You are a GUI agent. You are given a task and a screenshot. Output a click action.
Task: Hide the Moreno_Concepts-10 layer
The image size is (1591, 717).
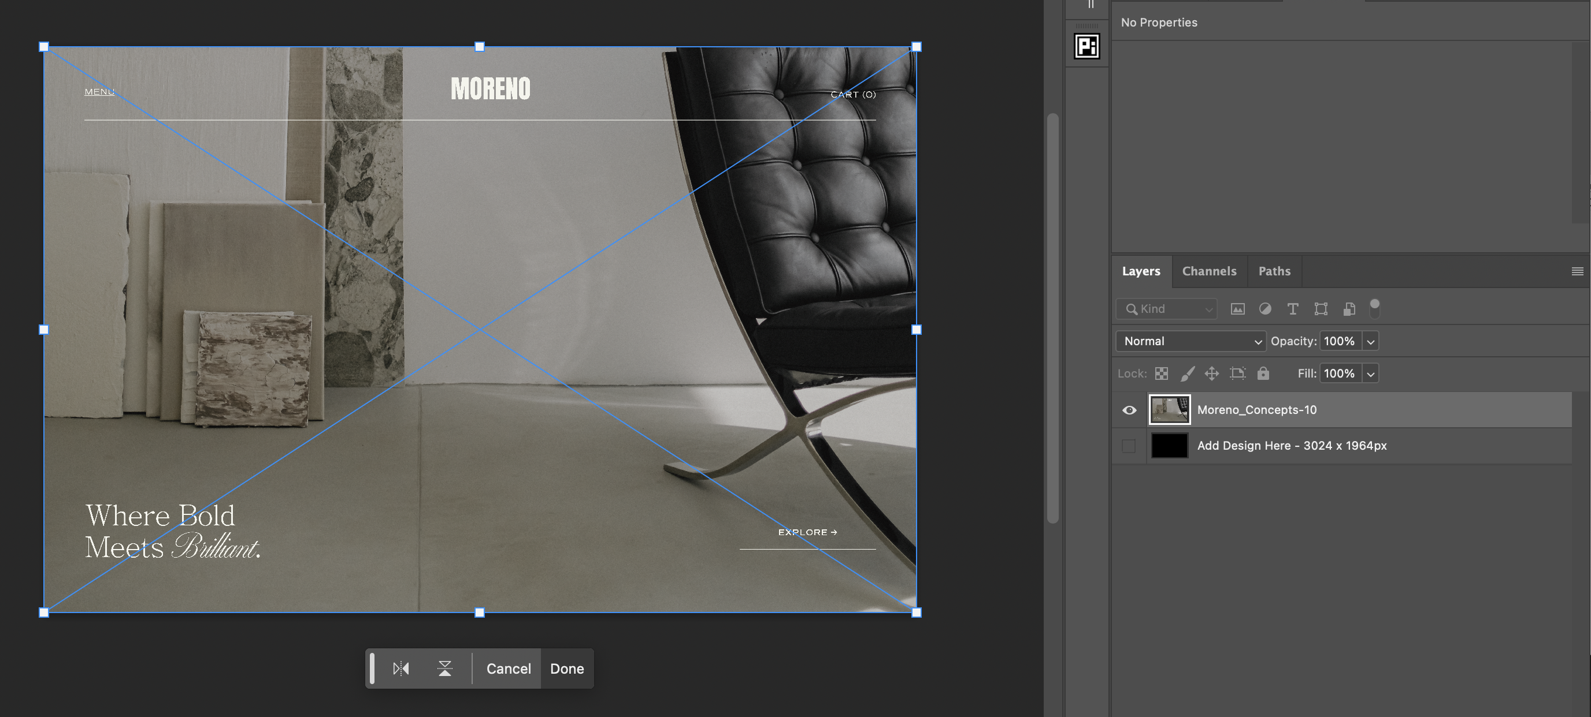click(1129, 410)
